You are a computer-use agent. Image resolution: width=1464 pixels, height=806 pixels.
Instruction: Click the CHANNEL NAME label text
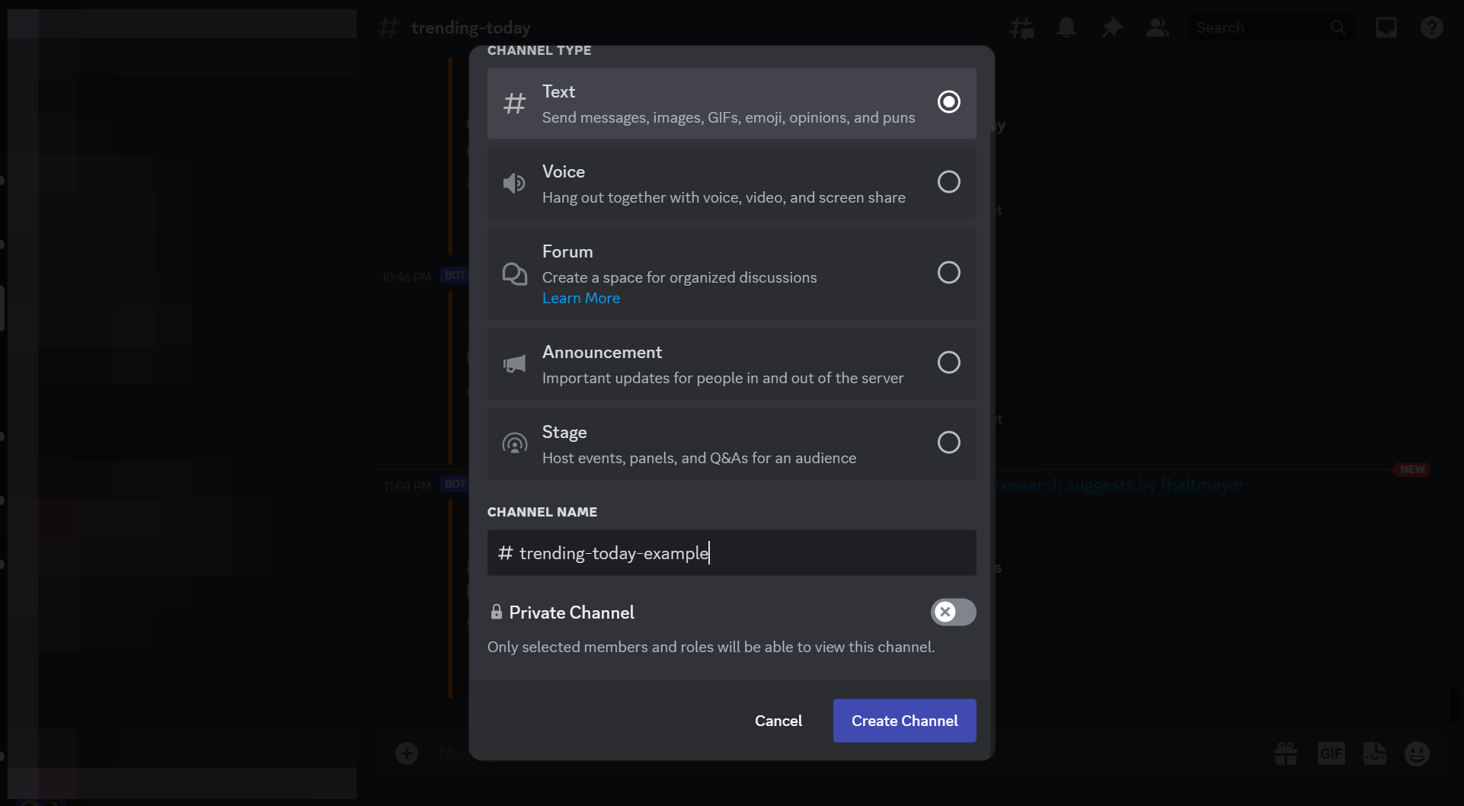(542, 513)
